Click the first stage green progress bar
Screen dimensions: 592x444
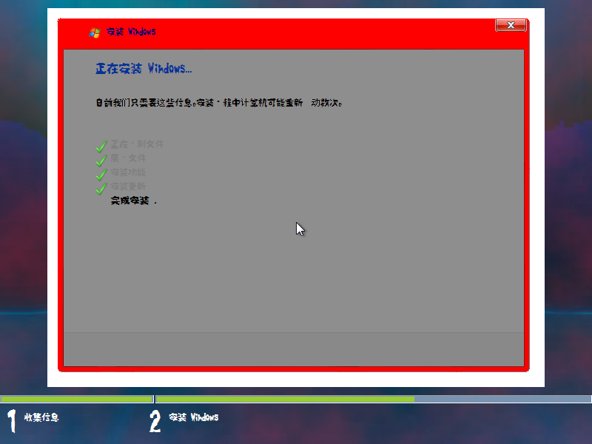(x=76, y=399)
